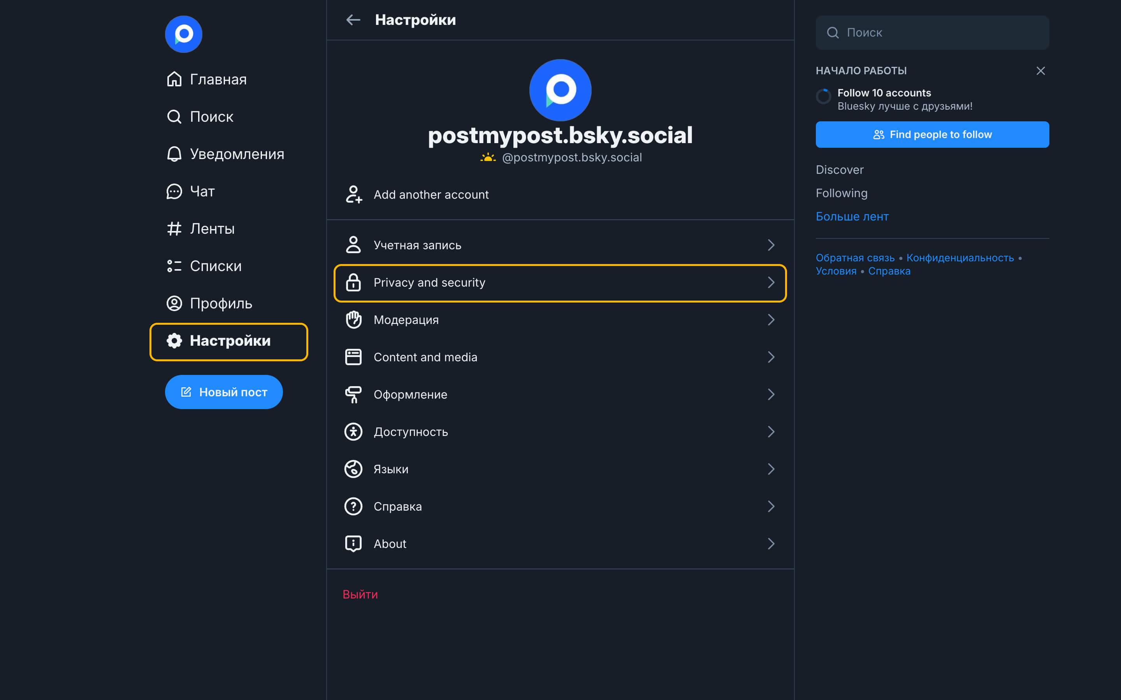The image size is (1121, 700).
Task: Open Списки in left sidebar
Action: [215, 266]
